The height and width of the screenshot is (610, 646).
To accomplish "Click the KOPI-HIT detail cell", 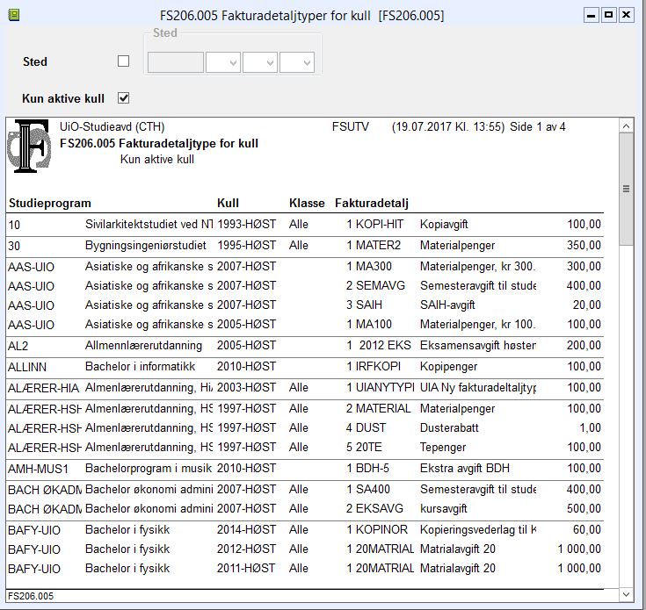I will (380, 225).
